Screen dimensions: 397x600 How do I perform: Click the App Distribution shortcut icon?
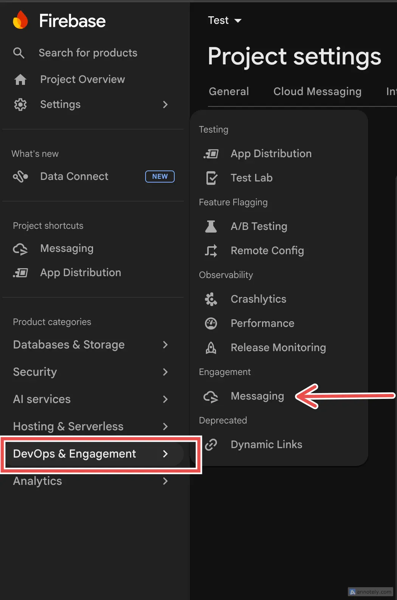pos(20,273)
